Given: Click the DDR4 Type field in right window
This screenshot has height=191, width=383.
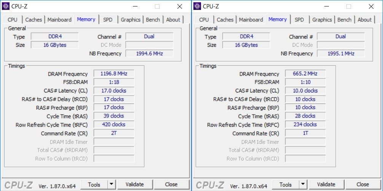Looking at the screenshot, I should [x=246, y=37].
